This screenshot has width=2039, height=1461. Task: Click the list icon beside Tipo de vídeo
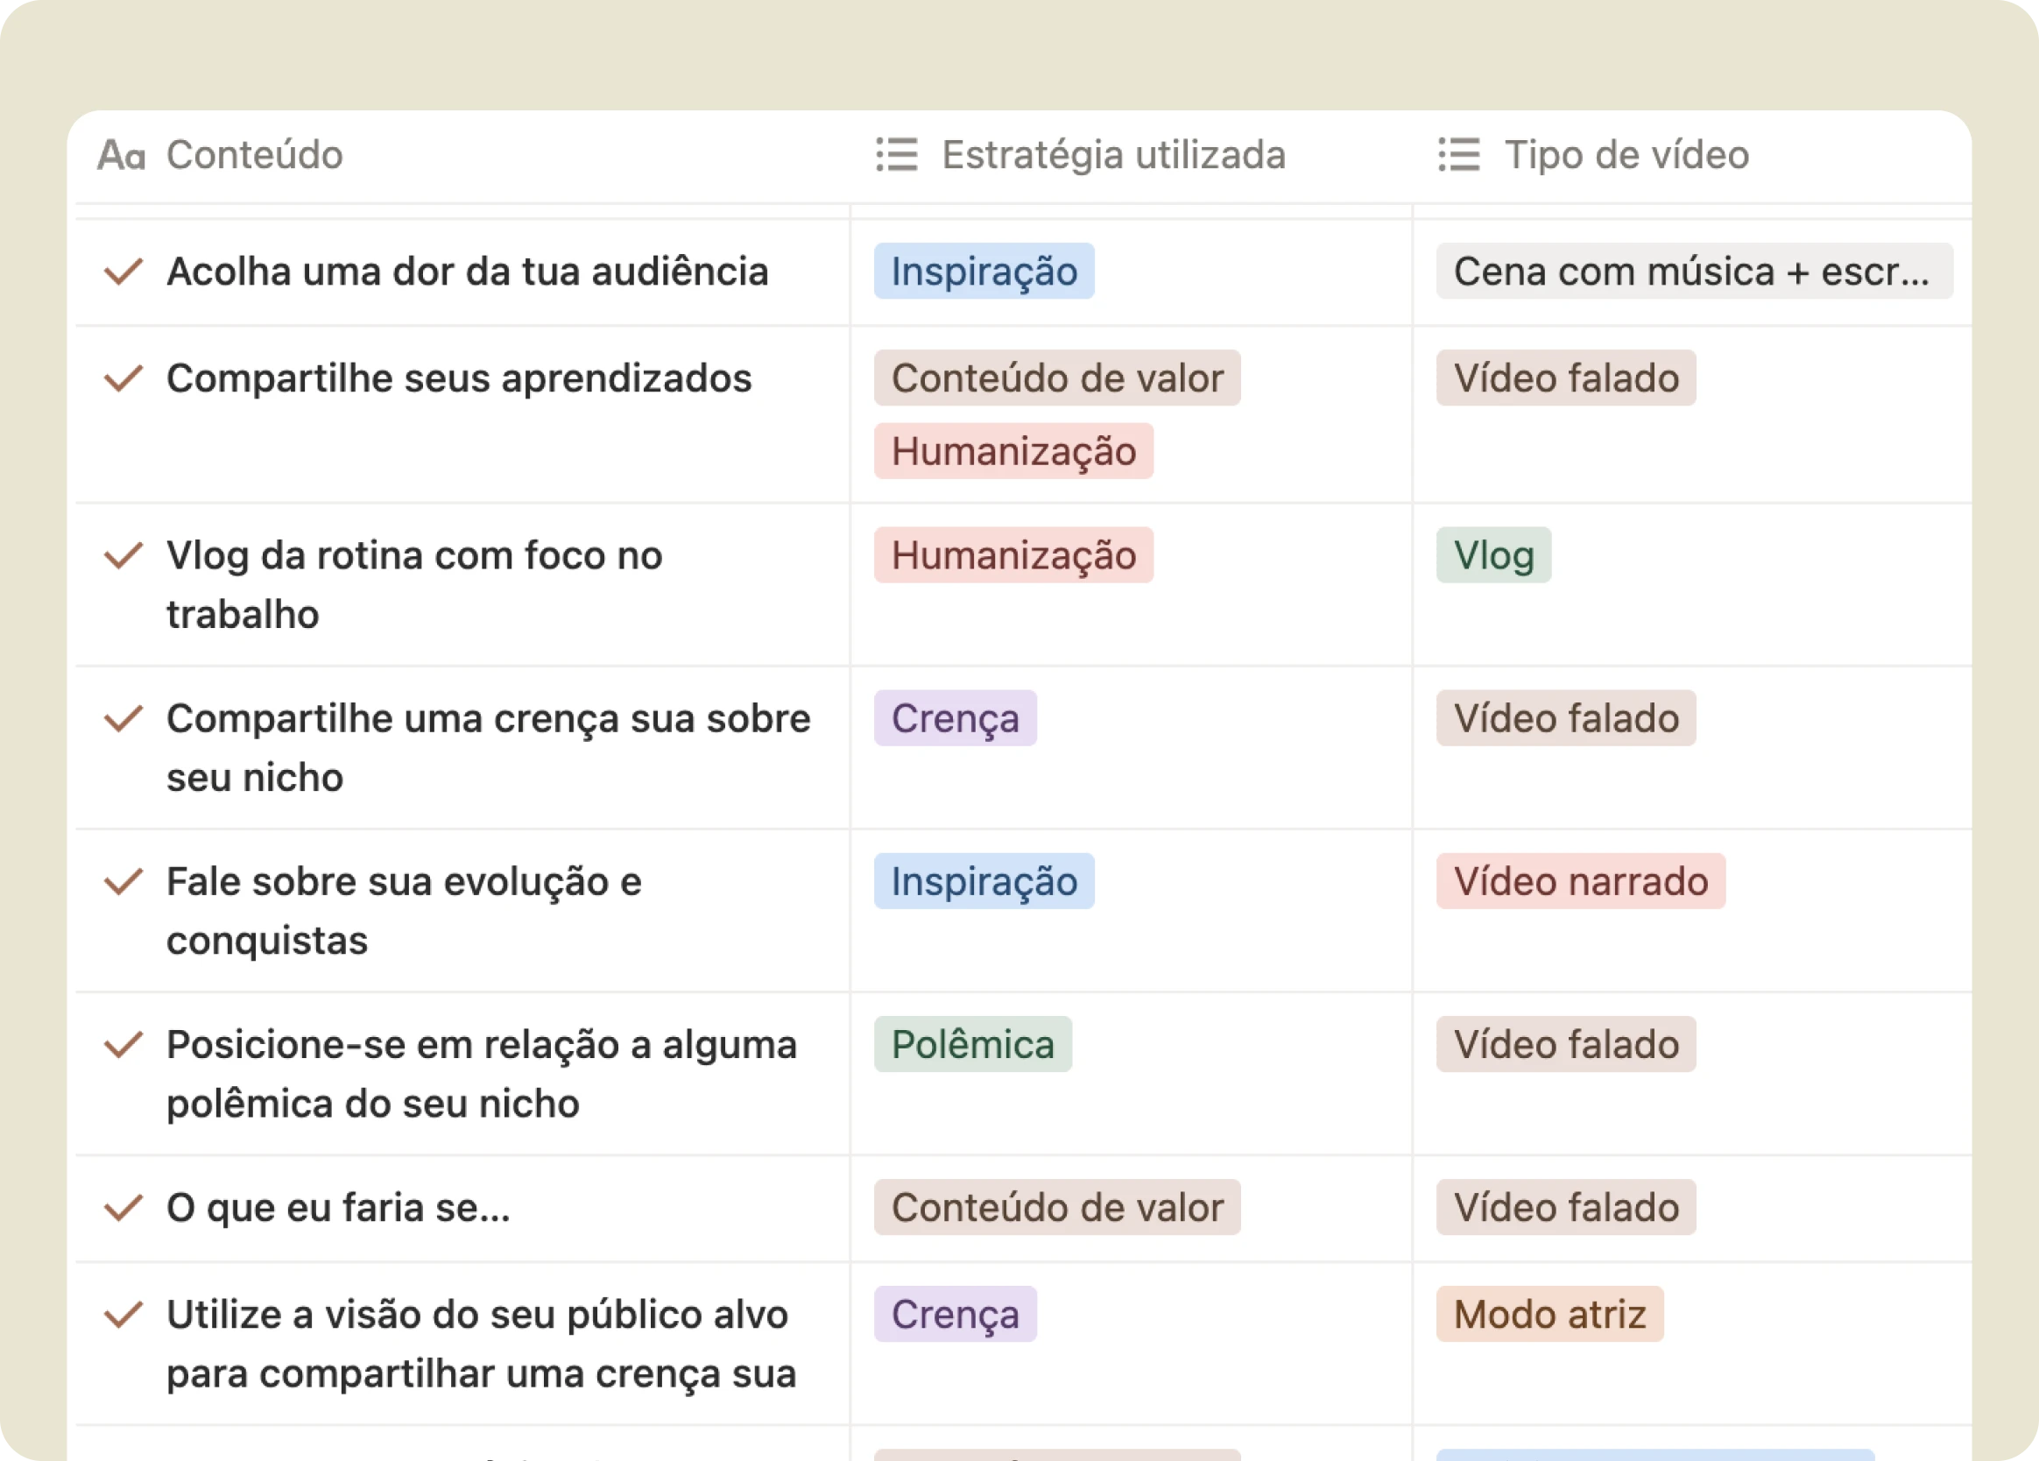click(1458, 155)
